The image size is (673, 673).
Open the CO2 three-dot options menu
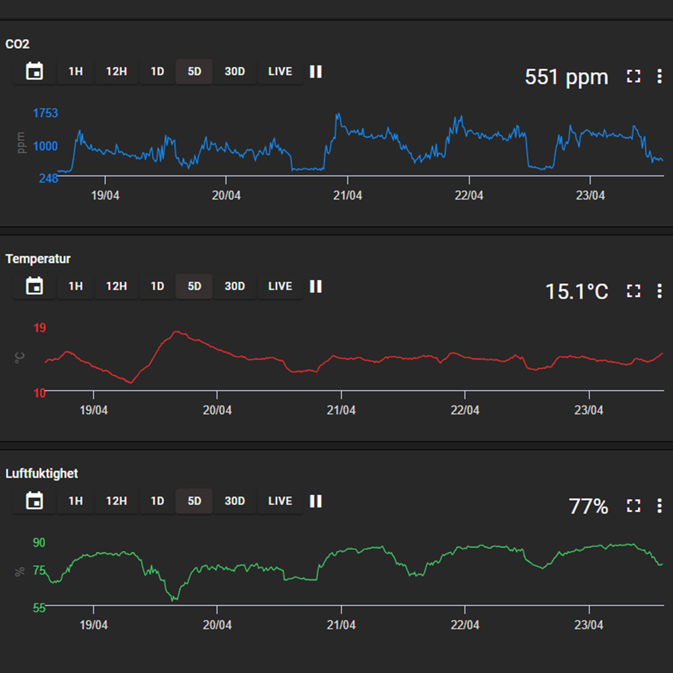coord(660,76)
